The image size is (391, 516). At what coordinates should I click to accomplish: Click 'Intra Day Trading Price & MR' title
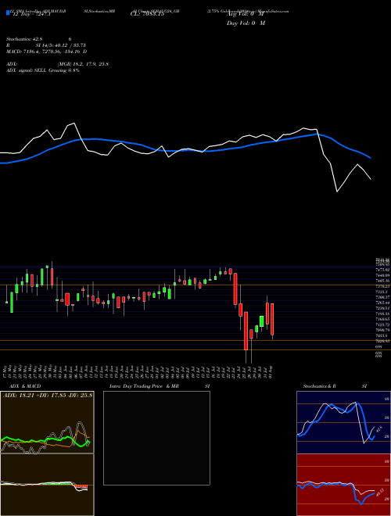coord(145,386)
